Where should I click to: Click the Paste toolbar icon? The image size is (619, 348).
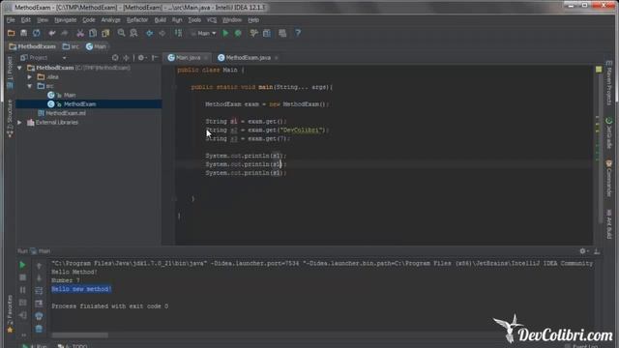(x=105, y=33)
